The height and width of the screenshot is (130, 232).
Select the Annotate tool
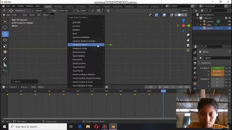pos(5,59)
